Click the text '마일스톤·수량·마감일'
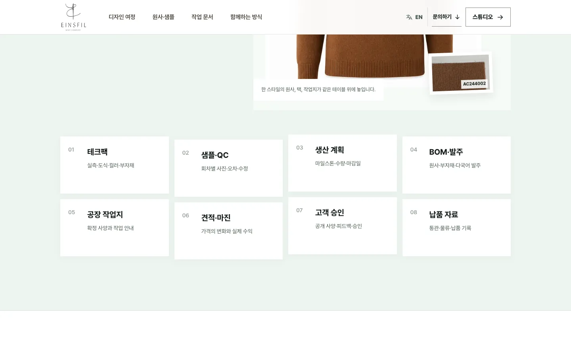Viewport: 571px width, 357px height. (x=338, y=163)
